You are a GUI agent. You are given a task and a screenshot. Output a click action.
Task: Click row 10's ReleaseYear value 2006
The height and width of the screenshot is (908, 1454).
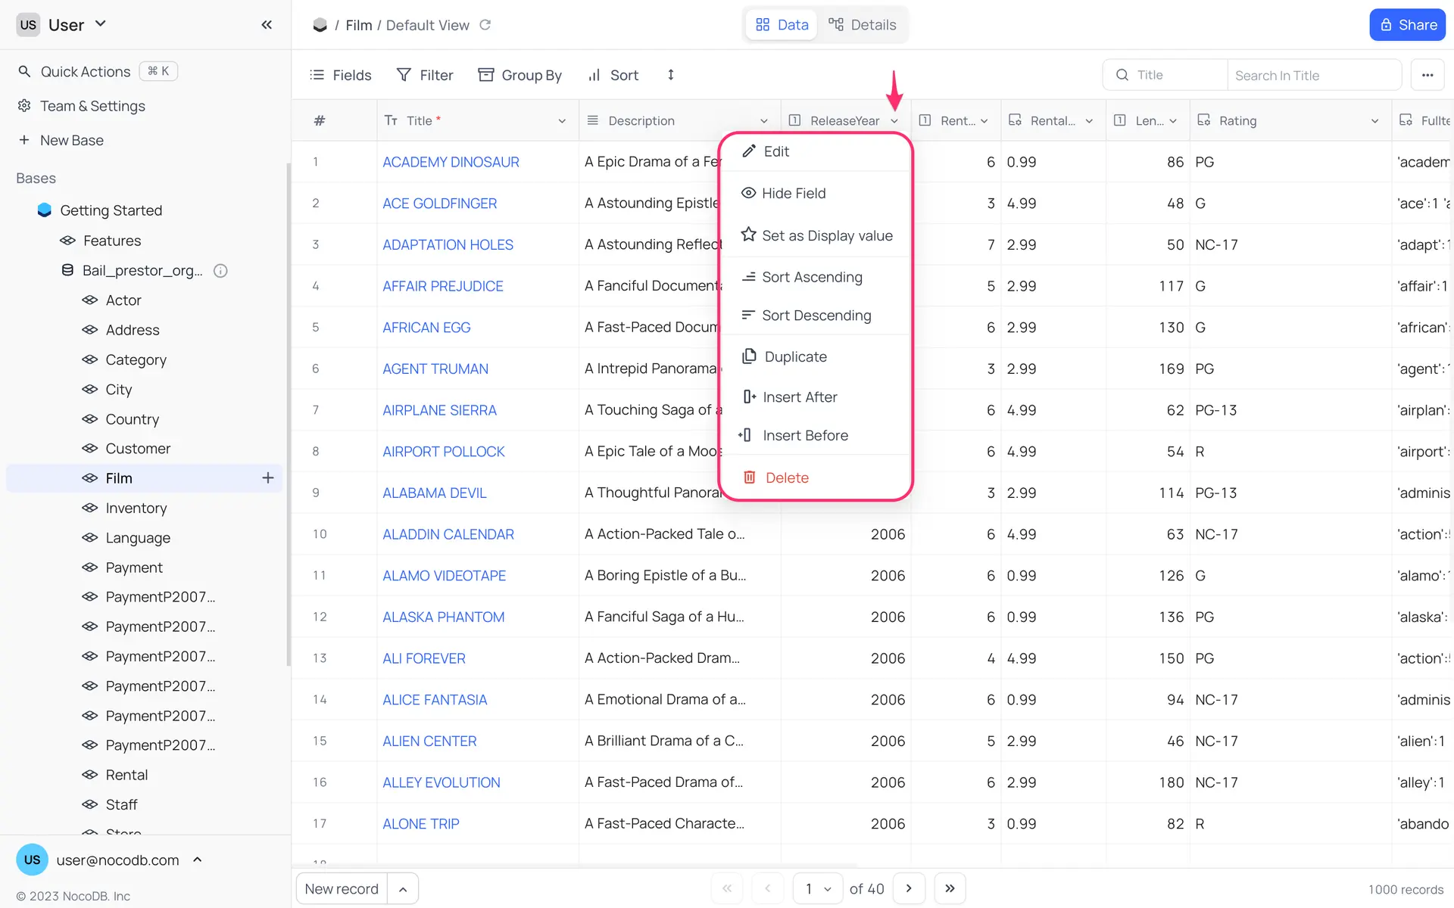[x=888, y=534]
